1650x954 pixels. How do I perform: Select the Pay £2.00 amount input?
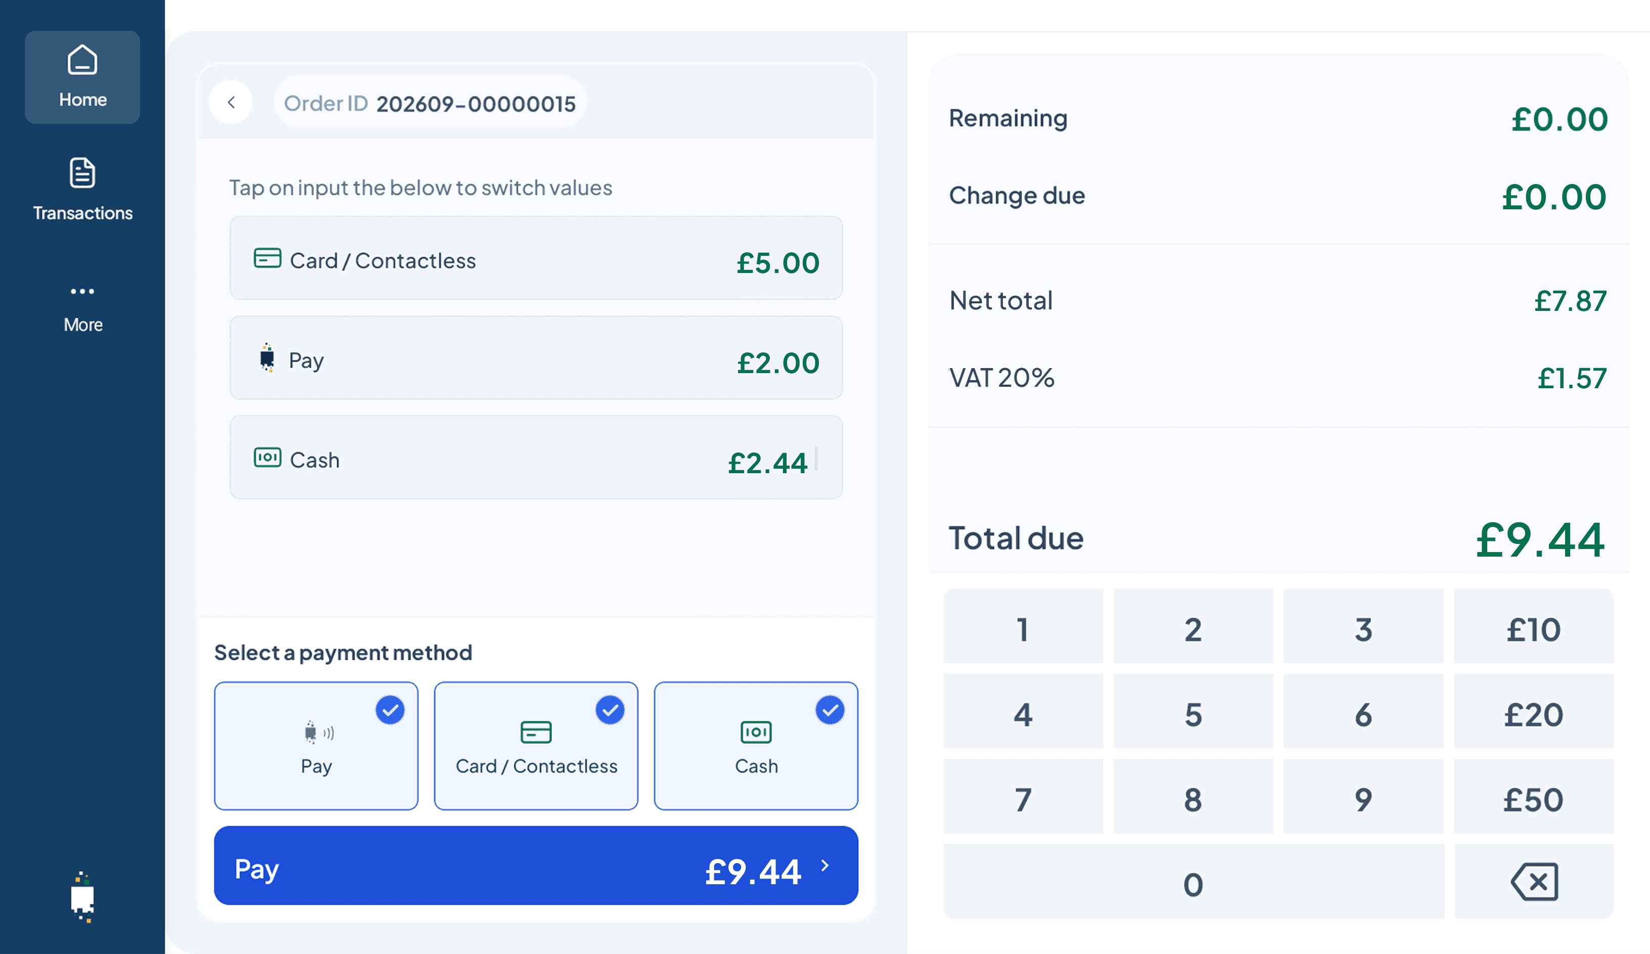(536, 357)
